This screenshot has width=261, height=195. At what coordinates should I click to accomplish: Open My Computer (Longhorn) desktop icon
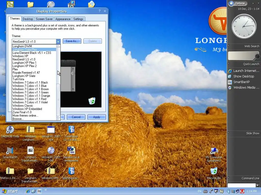coord(214,151)
